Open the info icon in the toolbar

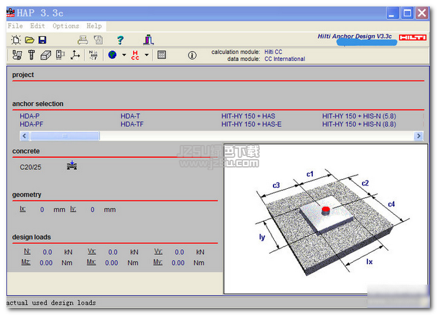192,55
